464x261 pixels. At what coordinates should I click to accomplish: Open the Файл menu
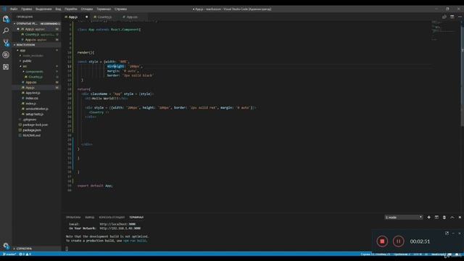14,9
